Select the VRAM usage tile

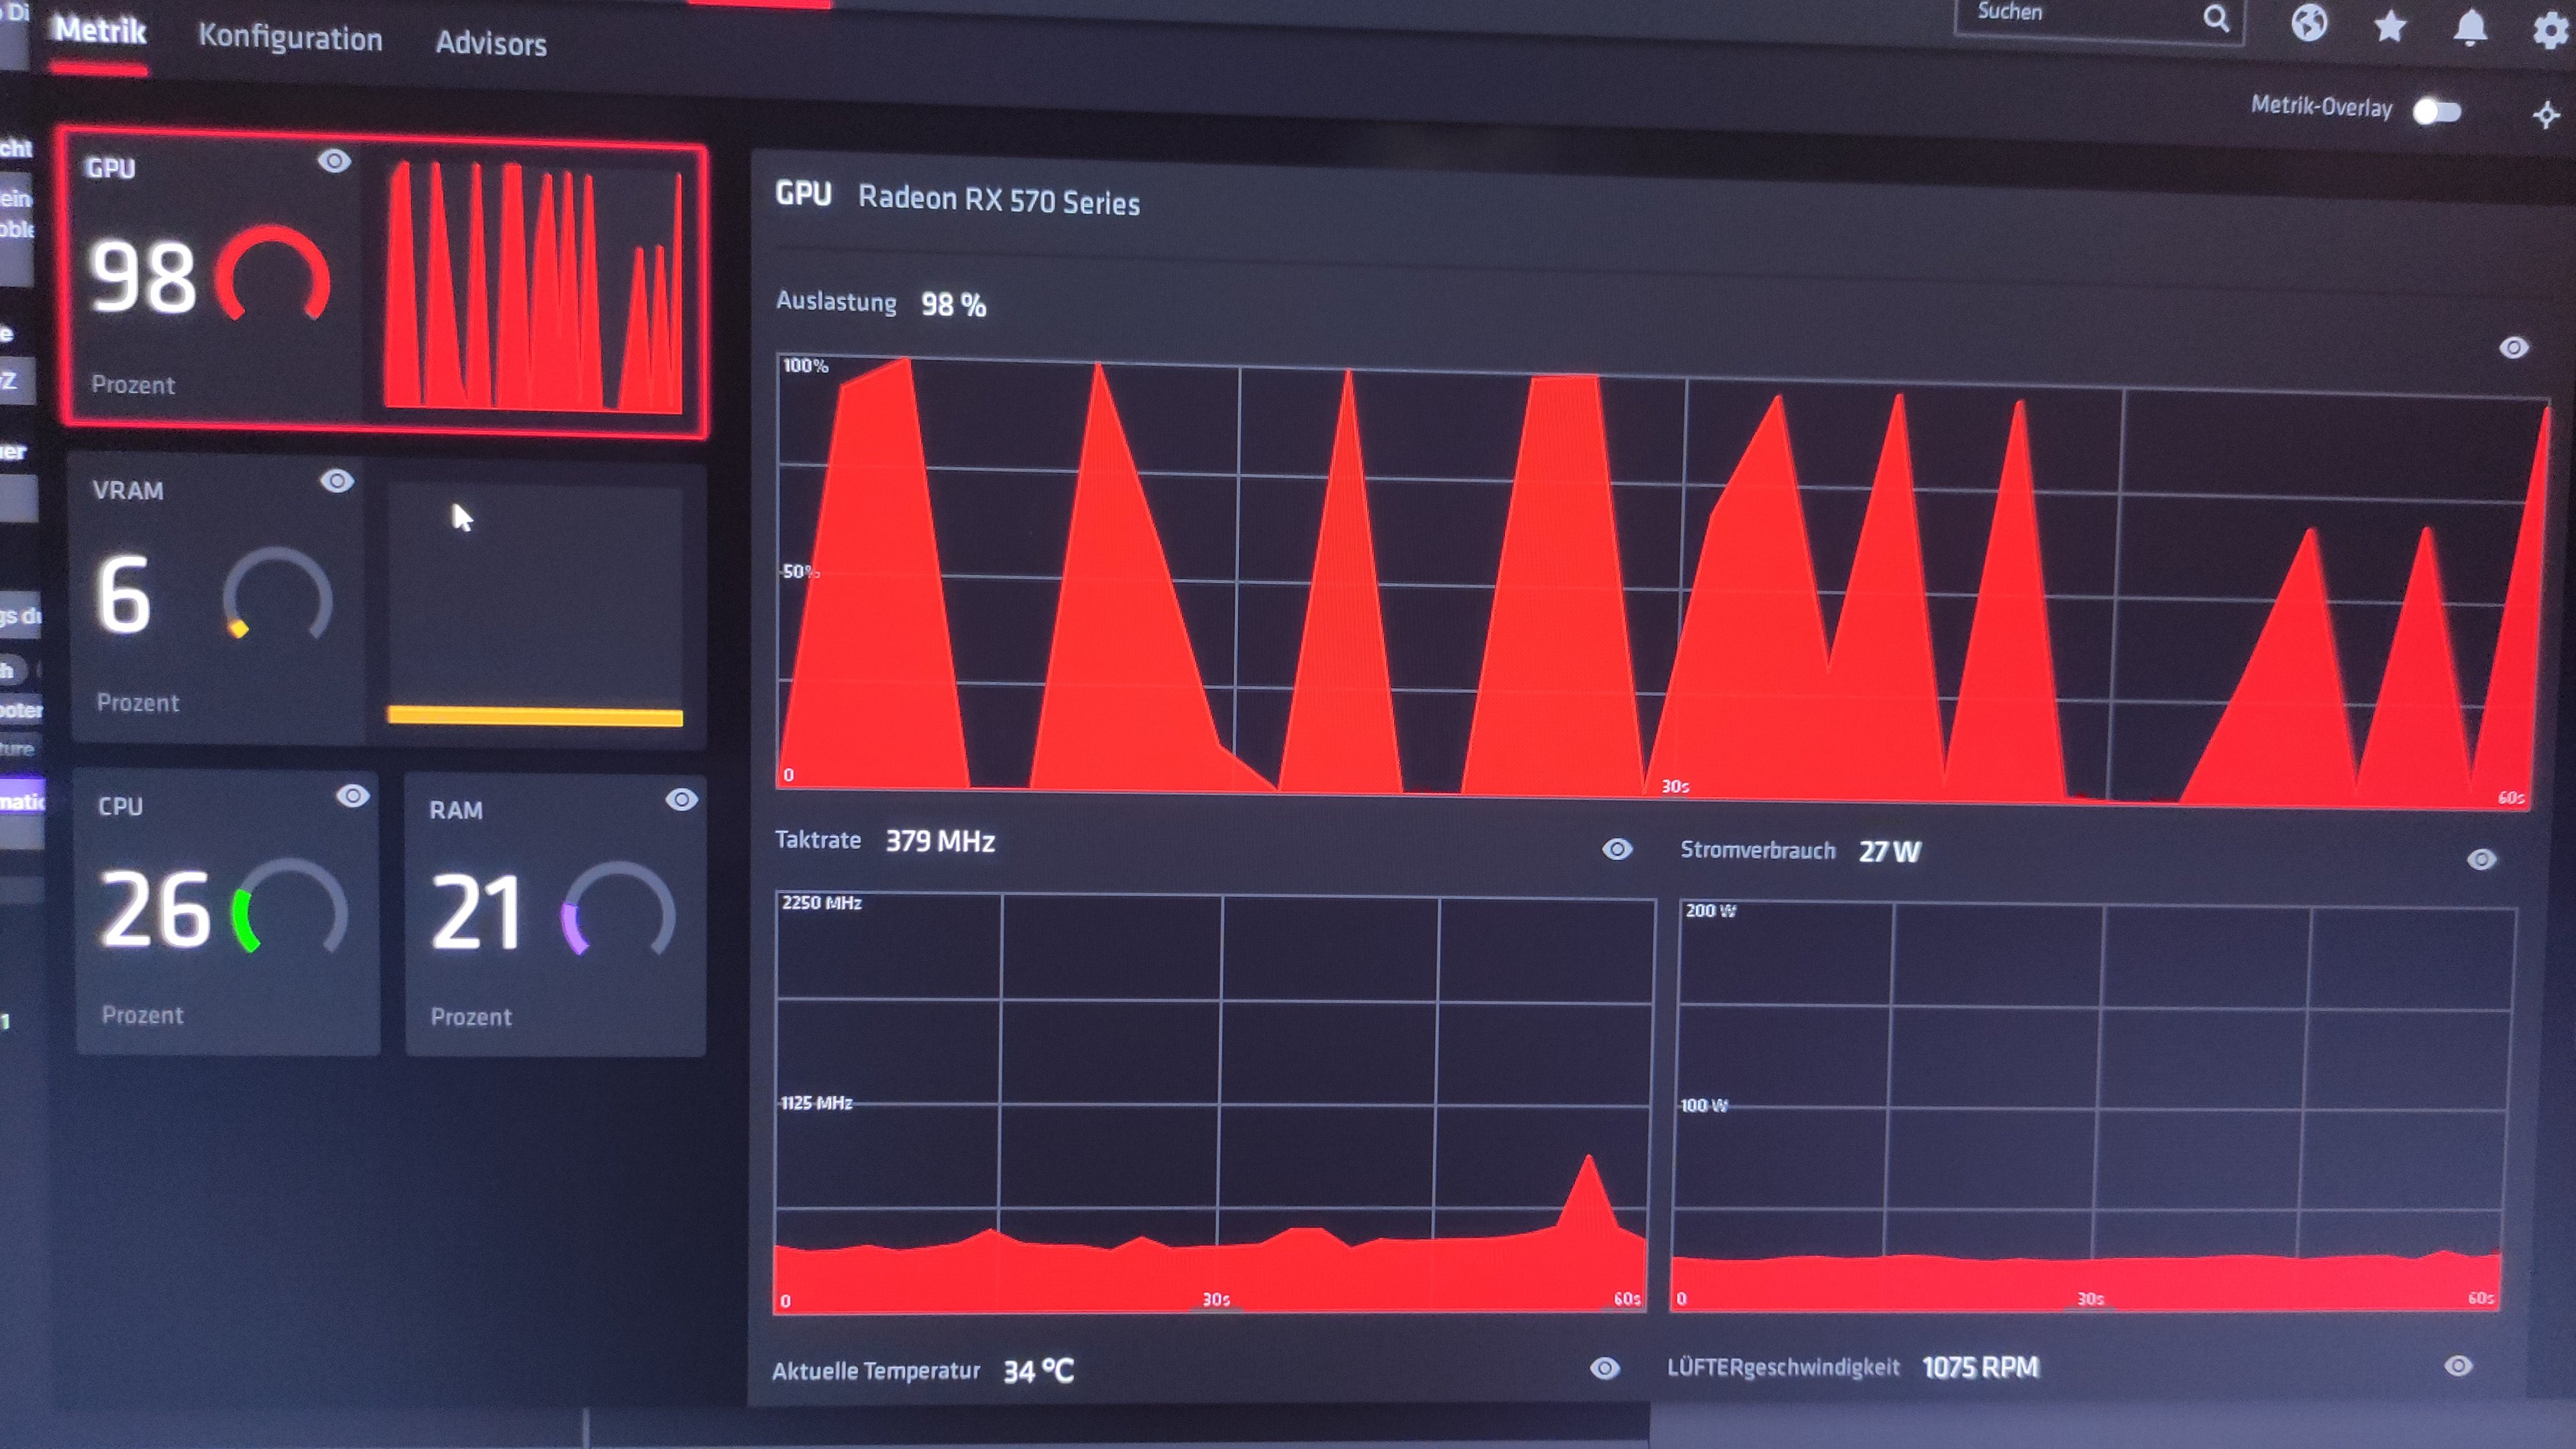(220, 600)
